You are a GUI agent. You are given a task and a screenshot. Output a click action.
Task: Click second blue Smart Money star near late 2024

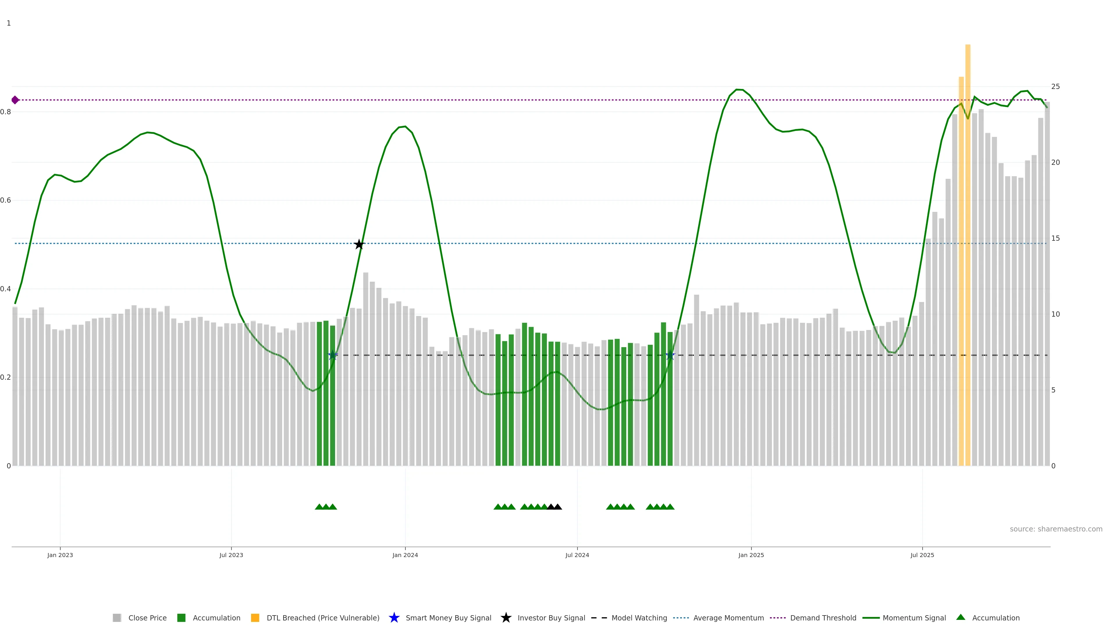pyautogui.click(x=670, y=355)
